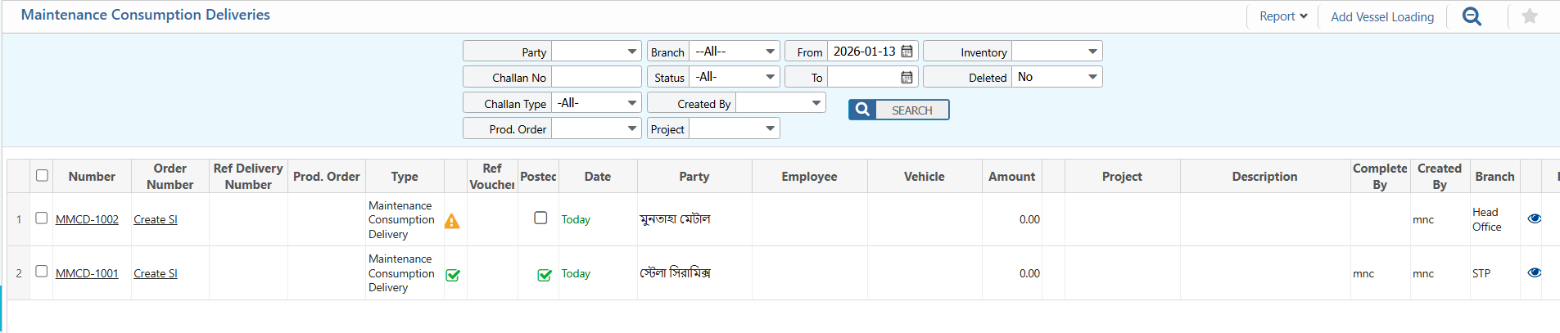The image size is (1560, 333).
Task: Open the Created By filter dropdown
Action: (780, 103)
